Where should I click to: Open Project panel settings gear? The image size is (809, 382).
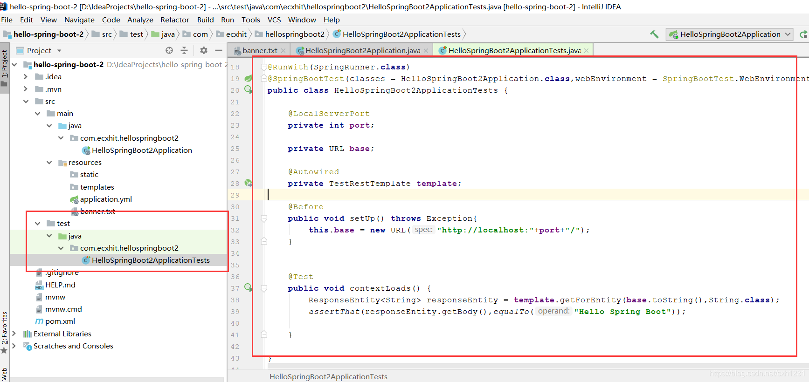[x=204, y=50]
